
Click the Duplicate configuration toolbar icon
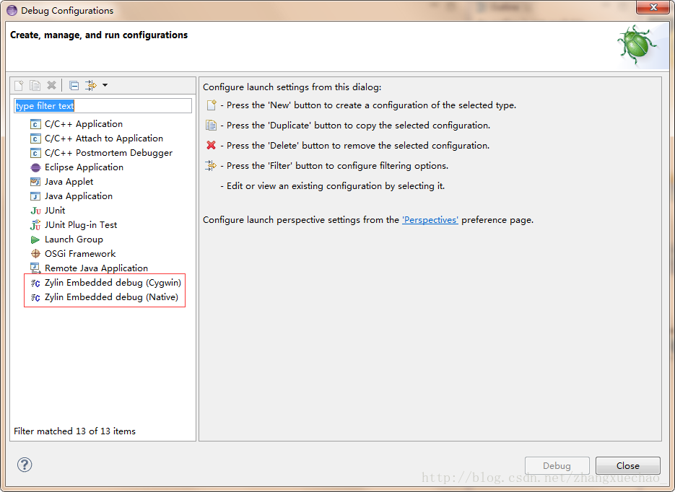(x=35, y=85)
